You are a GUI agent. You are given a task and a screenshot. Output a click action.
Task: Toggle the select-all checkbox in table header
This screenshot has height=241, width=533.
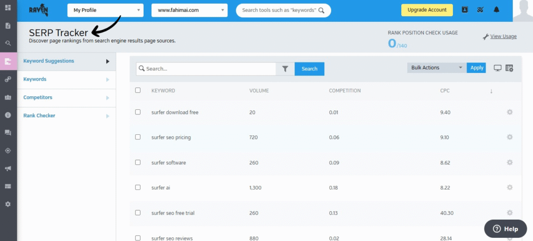click(138, 90)
